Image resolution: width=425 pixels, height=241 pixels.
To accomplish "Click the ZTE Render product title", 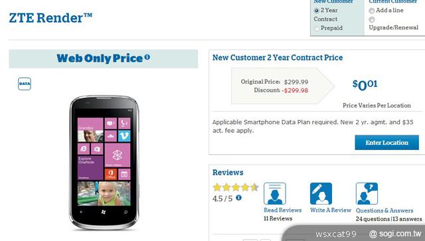I will tap(50, 18).
